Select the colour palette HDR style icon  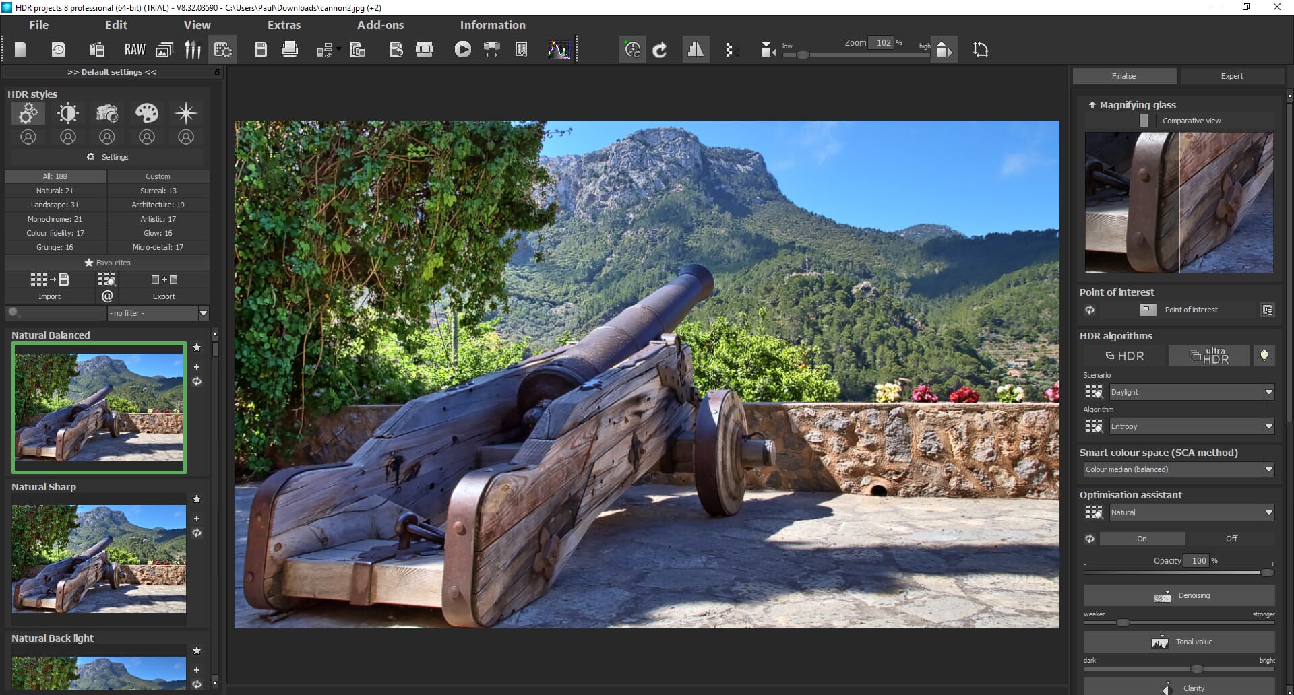pyautogui.click(x=147, y=113)
